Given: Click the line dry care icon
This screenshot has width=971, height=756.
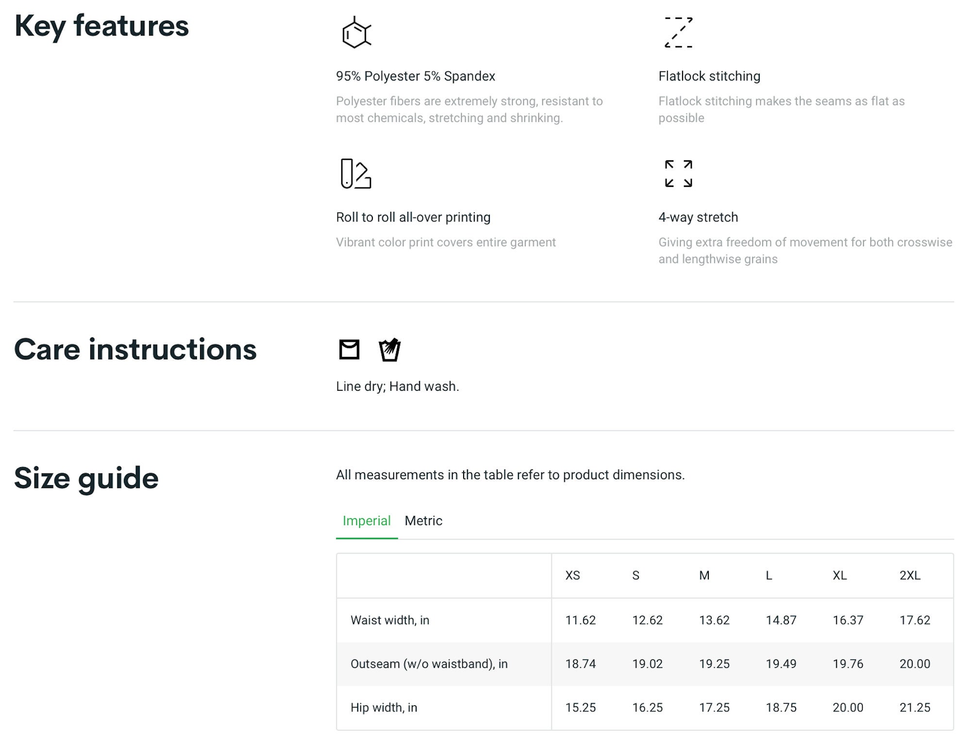Looking at the screenshot, I should click(x=349, y=350).
